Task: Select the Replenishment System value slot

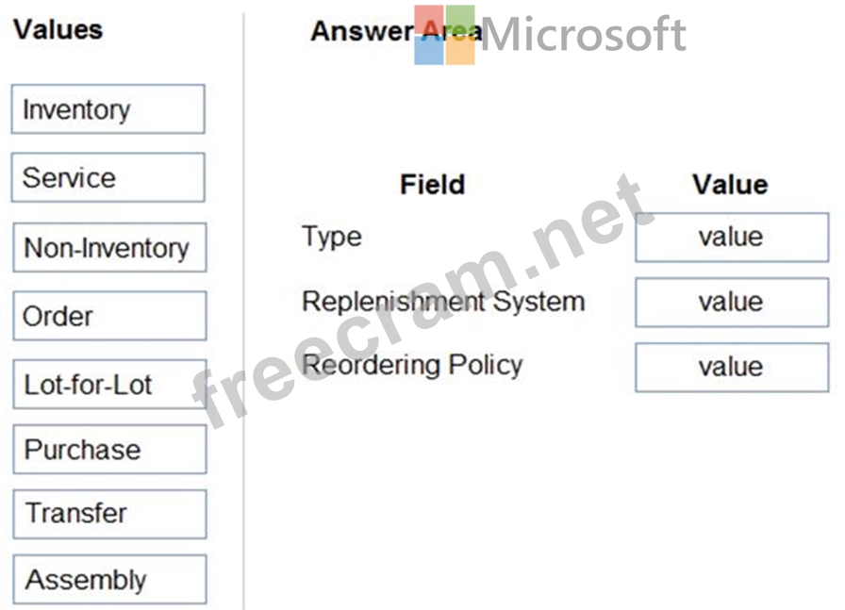Action: (731, 302)
